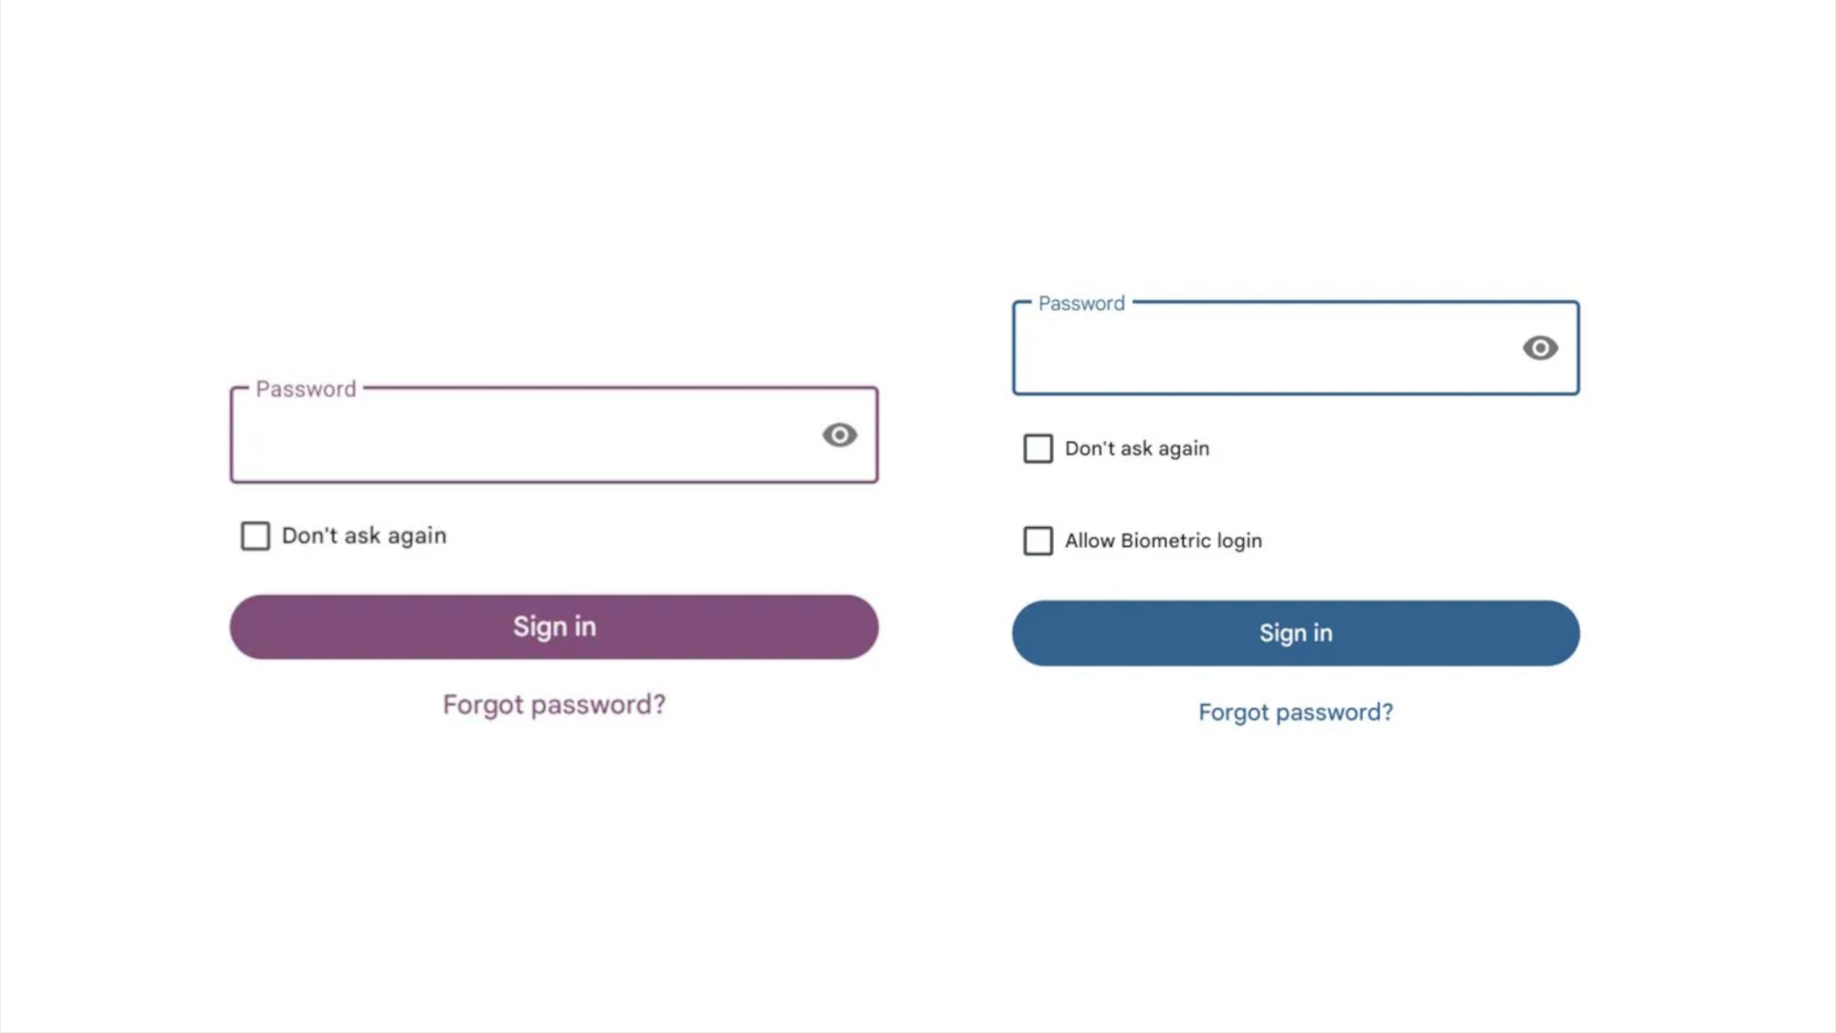The width and height of the screenshot is (1836, 1033).
Task: Enable the Allow Biometric login checkbox
Action: point(1038,540)
